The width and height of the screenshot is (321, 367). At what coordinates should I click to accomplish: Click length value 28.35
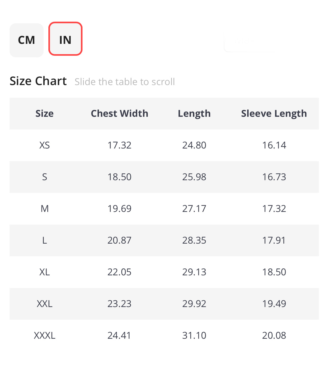tap(194, 240)
